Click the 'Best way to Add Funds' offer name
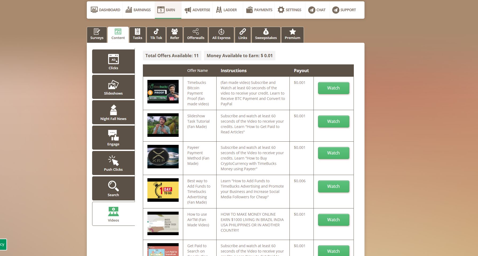The image size is (478, 256). (x=199, y=192)
